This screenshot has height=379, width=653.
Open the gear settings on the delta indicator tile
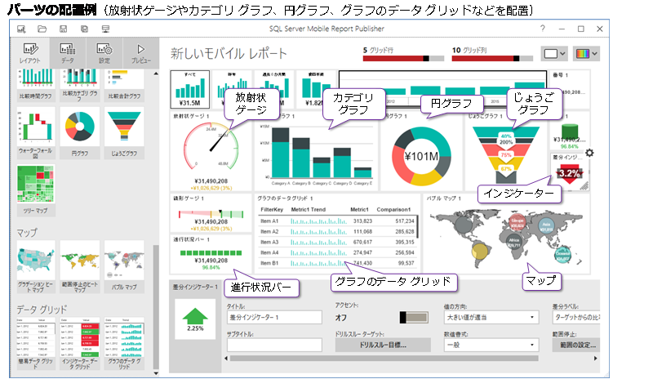(x=589, y=153)
